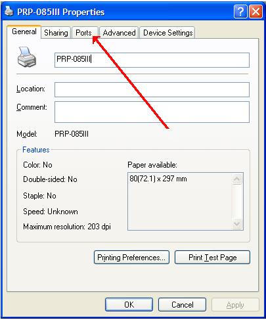266x320 pixels.
Task: Click the printer name input field
Action: (152, 60)
